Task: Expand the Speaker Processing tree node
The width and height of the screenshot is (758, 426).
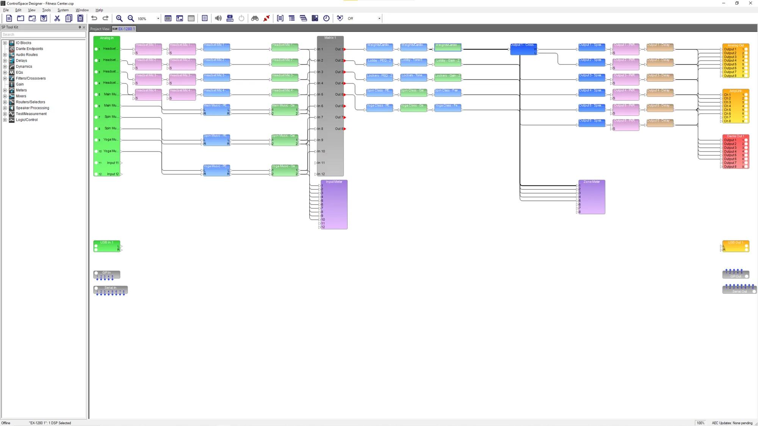Action: 5,108
